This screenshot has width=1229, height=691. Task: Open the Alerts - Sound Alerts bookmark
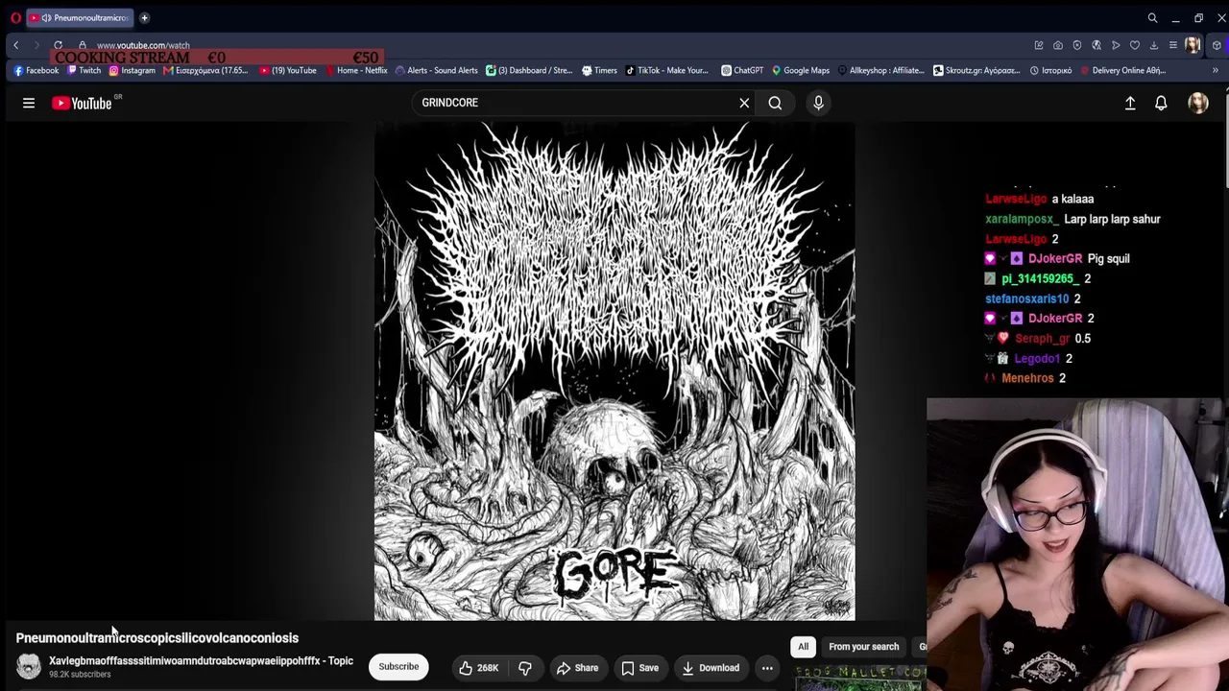click(437, 70)
